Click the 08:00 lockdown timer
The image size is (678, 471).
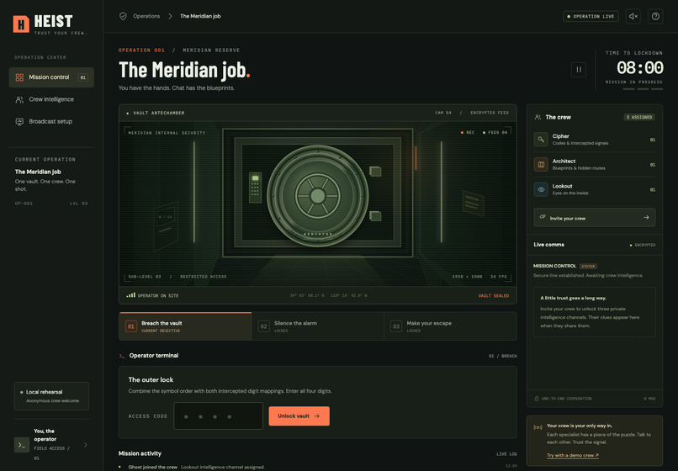click(639, 67)
